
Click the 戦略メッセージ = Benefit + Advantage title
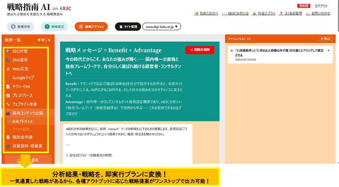tap(114, 50)
